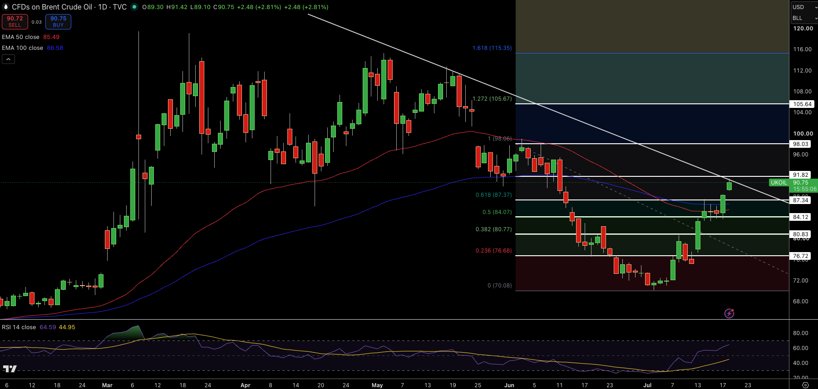Click the 105.64 price level label
This screenshot has width=818, height=389.
(802, 104)
